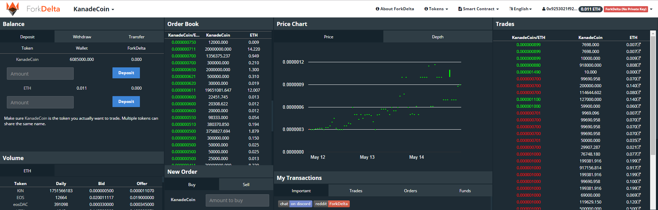Viewport: 658px width, 210px height.
Task: Open external link for 119629.150 trade
Action: pyautogui.click(x=639, y=202)
